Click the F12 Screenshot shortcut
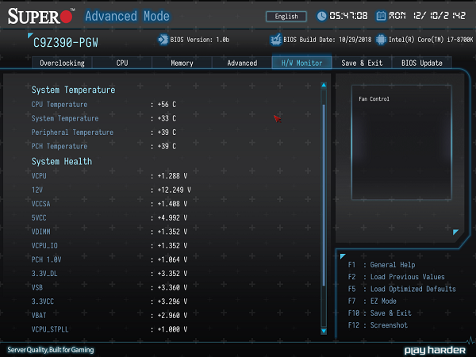Image resolution: width=476 pixels, height=357 pixels. pyautogui.click(x=378, y=325)
